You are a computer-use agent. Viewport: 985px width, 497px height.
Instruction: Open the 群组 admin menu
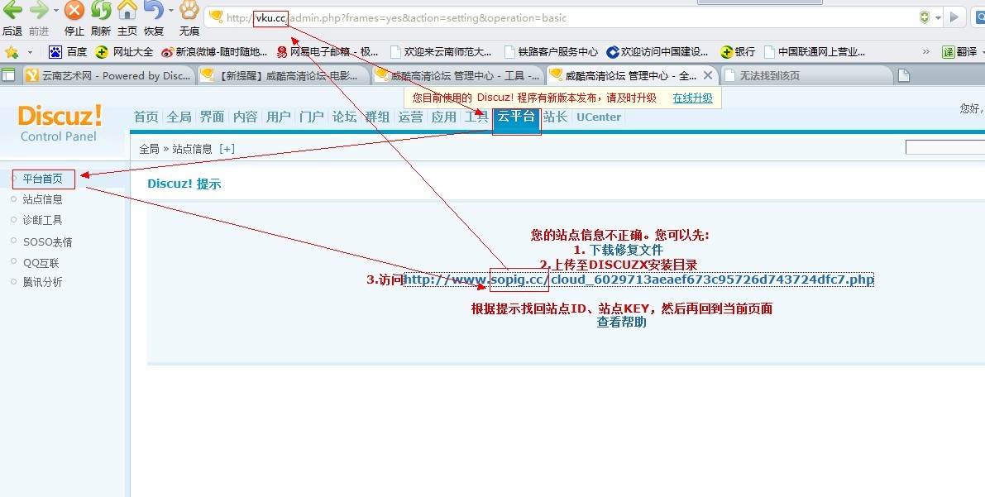click(377, 117)
